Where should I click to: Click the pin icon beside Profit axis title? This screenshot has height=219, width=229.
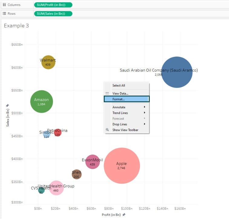124,215
